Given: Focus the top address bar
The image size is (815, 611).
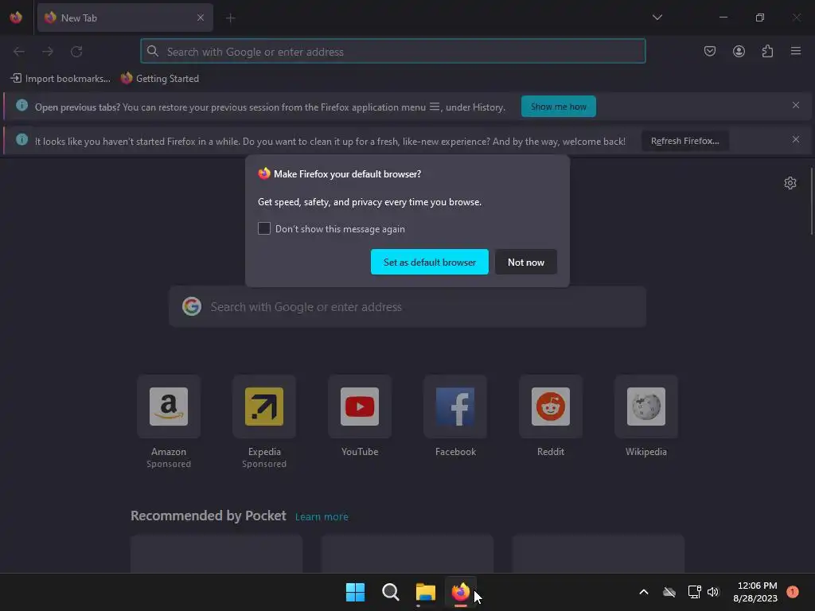Looking at the screenshot, I should 393,52.
